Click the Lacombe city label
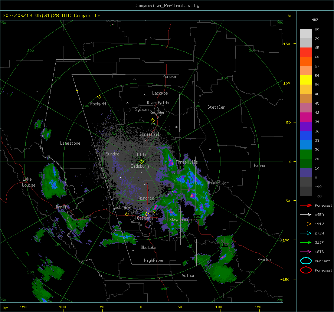 pos(160,93)
